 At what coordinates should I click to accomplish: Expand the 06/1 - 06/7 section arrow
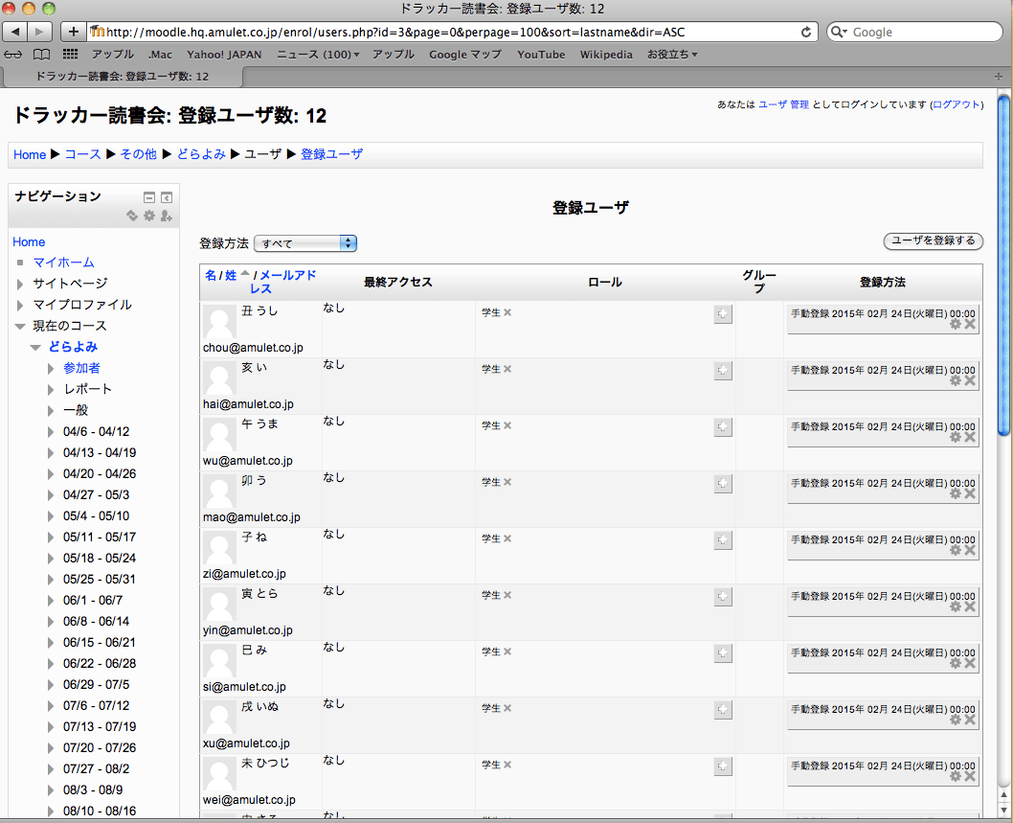51,601
